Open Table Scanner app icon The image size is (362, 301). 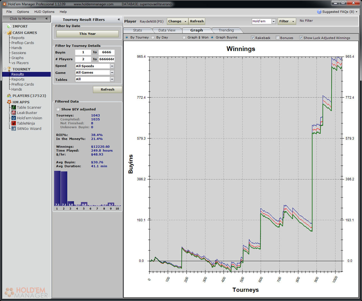tap(13, 107)
